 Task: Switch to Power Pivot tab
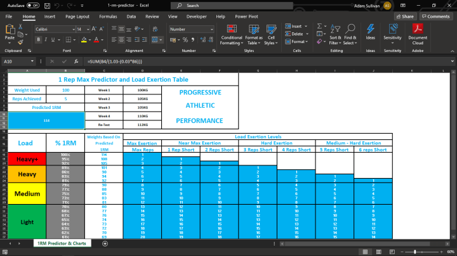pyautogui.click(x=246, y=16)
